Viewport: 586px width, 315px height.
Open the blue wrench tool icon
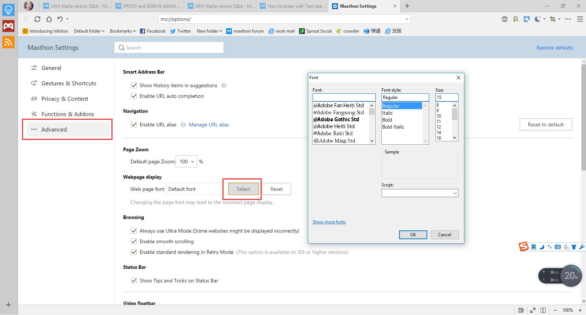527,19
